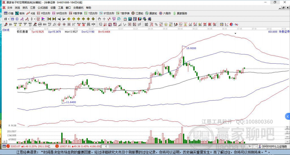
Task: Open the 9P四方形 tool
Action: [59, 13]
